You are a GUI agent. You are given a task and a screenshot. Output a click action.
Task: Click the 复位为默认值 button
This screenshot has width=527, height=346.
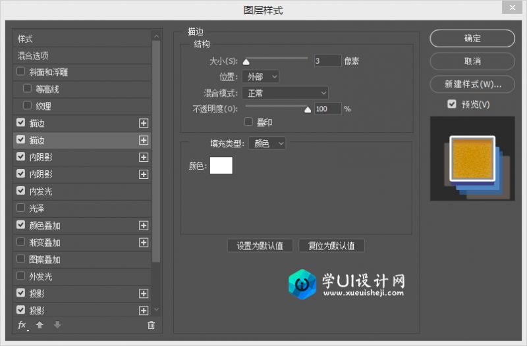tap(331, 245)
